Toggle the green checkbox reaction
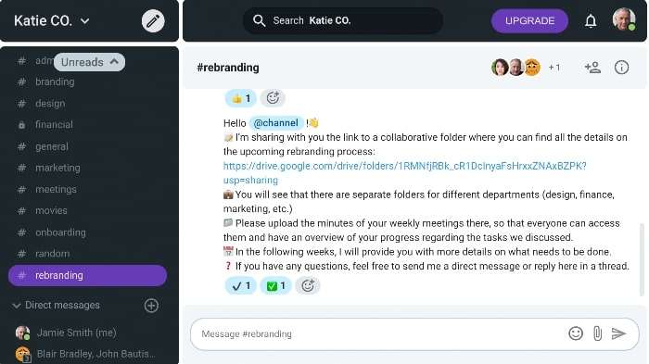The width and height of the screenshot is (649, 364). click(x=275, y=285)
